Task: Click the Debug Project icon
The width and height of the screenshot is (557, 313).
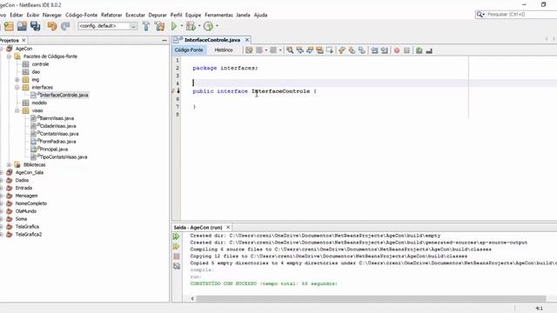Action: [x=191, y=26]
